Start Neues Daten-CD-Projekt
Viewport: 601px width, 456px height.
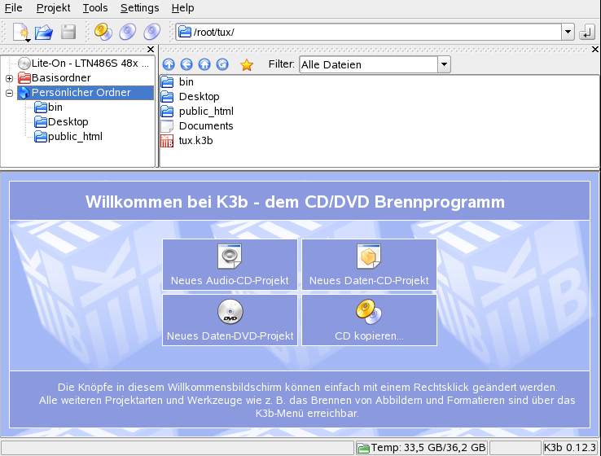369,265
